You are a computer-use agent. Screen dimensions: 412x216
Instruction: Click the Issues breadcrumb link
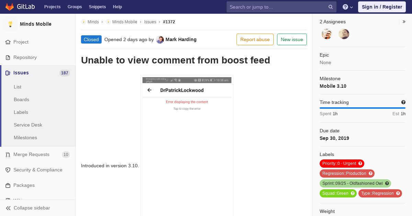(150, 22)
